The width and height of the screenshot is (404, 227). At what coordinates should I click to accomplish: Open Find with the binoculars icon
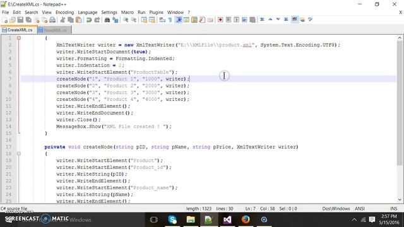(107, 20)
